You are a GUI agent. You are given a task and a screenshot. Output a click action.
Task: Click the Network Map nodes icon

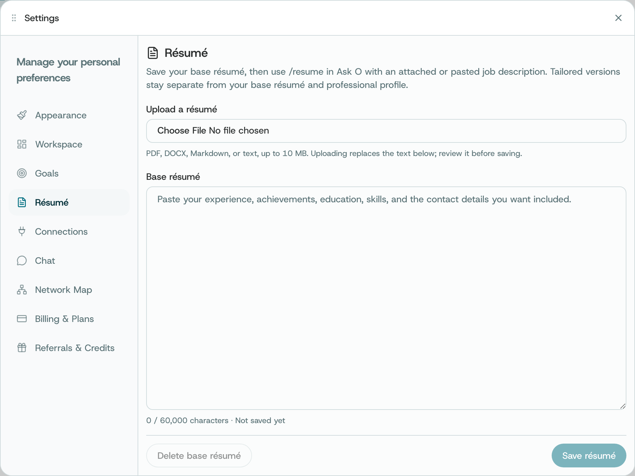[x=22, y=290]
